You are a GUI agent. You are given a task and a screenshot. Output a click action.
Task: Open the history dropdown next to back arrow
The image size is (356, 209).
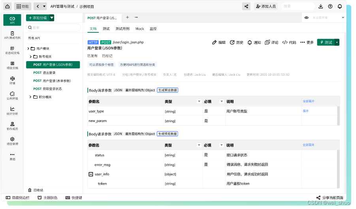(44, 6)
